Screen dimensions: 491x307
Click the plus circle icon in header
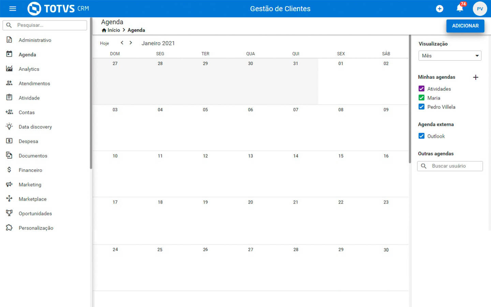tap(440, 9)
